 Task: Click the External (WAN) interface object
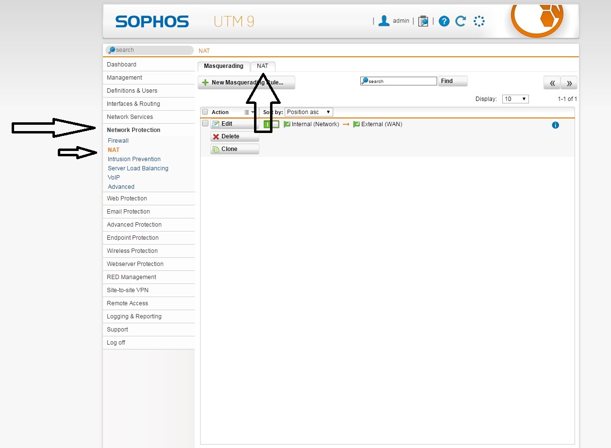378,124
